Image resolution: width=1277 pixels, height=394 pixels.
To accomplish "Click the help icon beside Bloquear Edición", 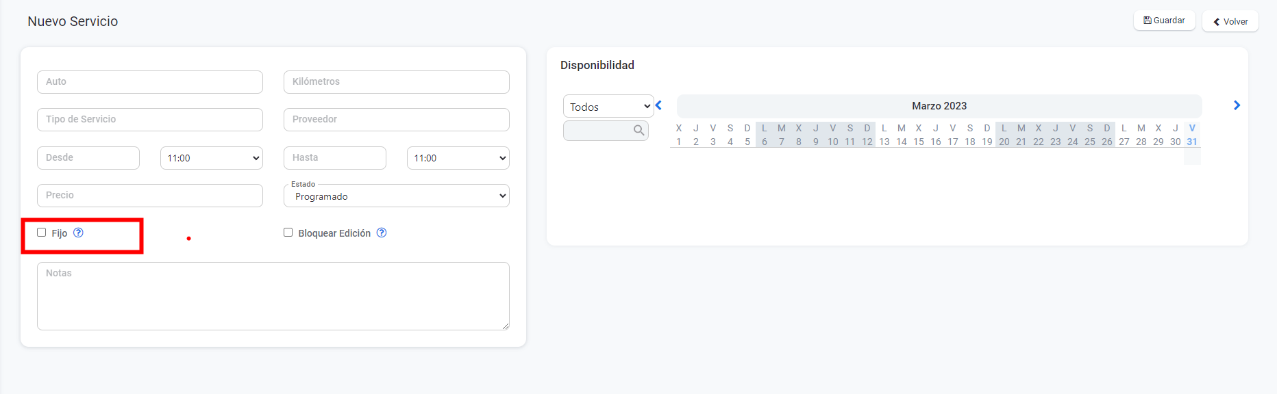I will pos(382,233).
